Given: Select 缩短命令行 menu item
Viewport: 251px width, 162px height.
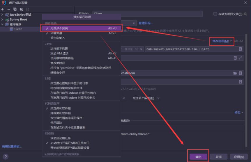Looking at the screenshot, I should tap(81, 73).
